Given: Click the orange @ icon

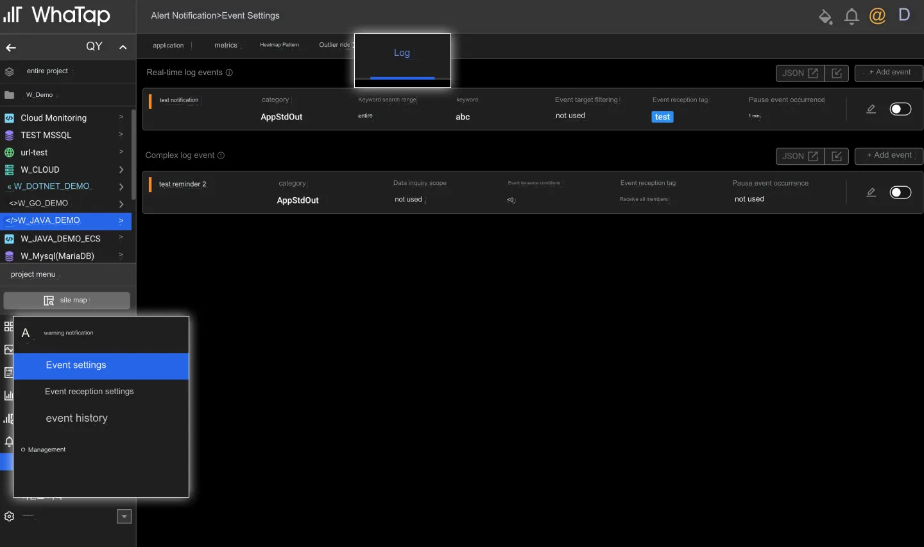Looking at the screenshot, I should (877, 15).
